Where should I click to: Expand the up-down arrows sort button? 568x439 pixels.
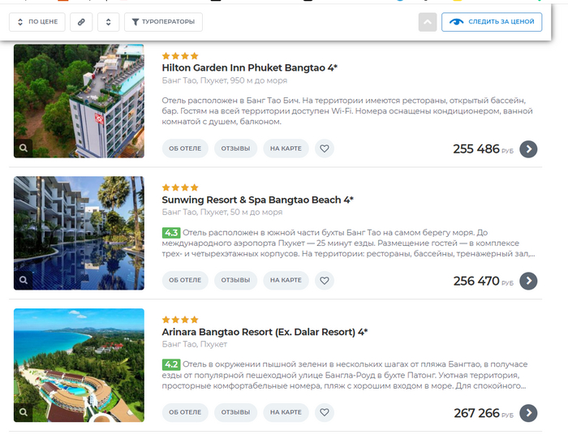[x=108, y=22]
